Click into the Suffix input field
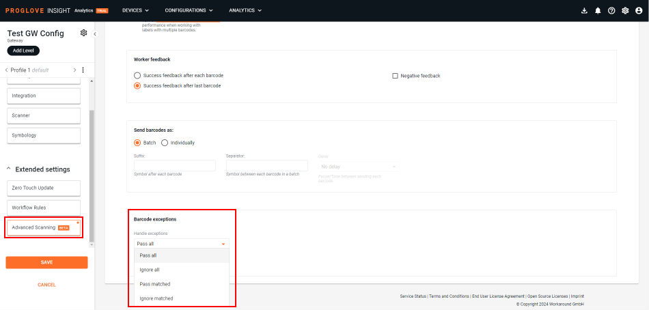 pyautogui.click(x=175, y=166)
